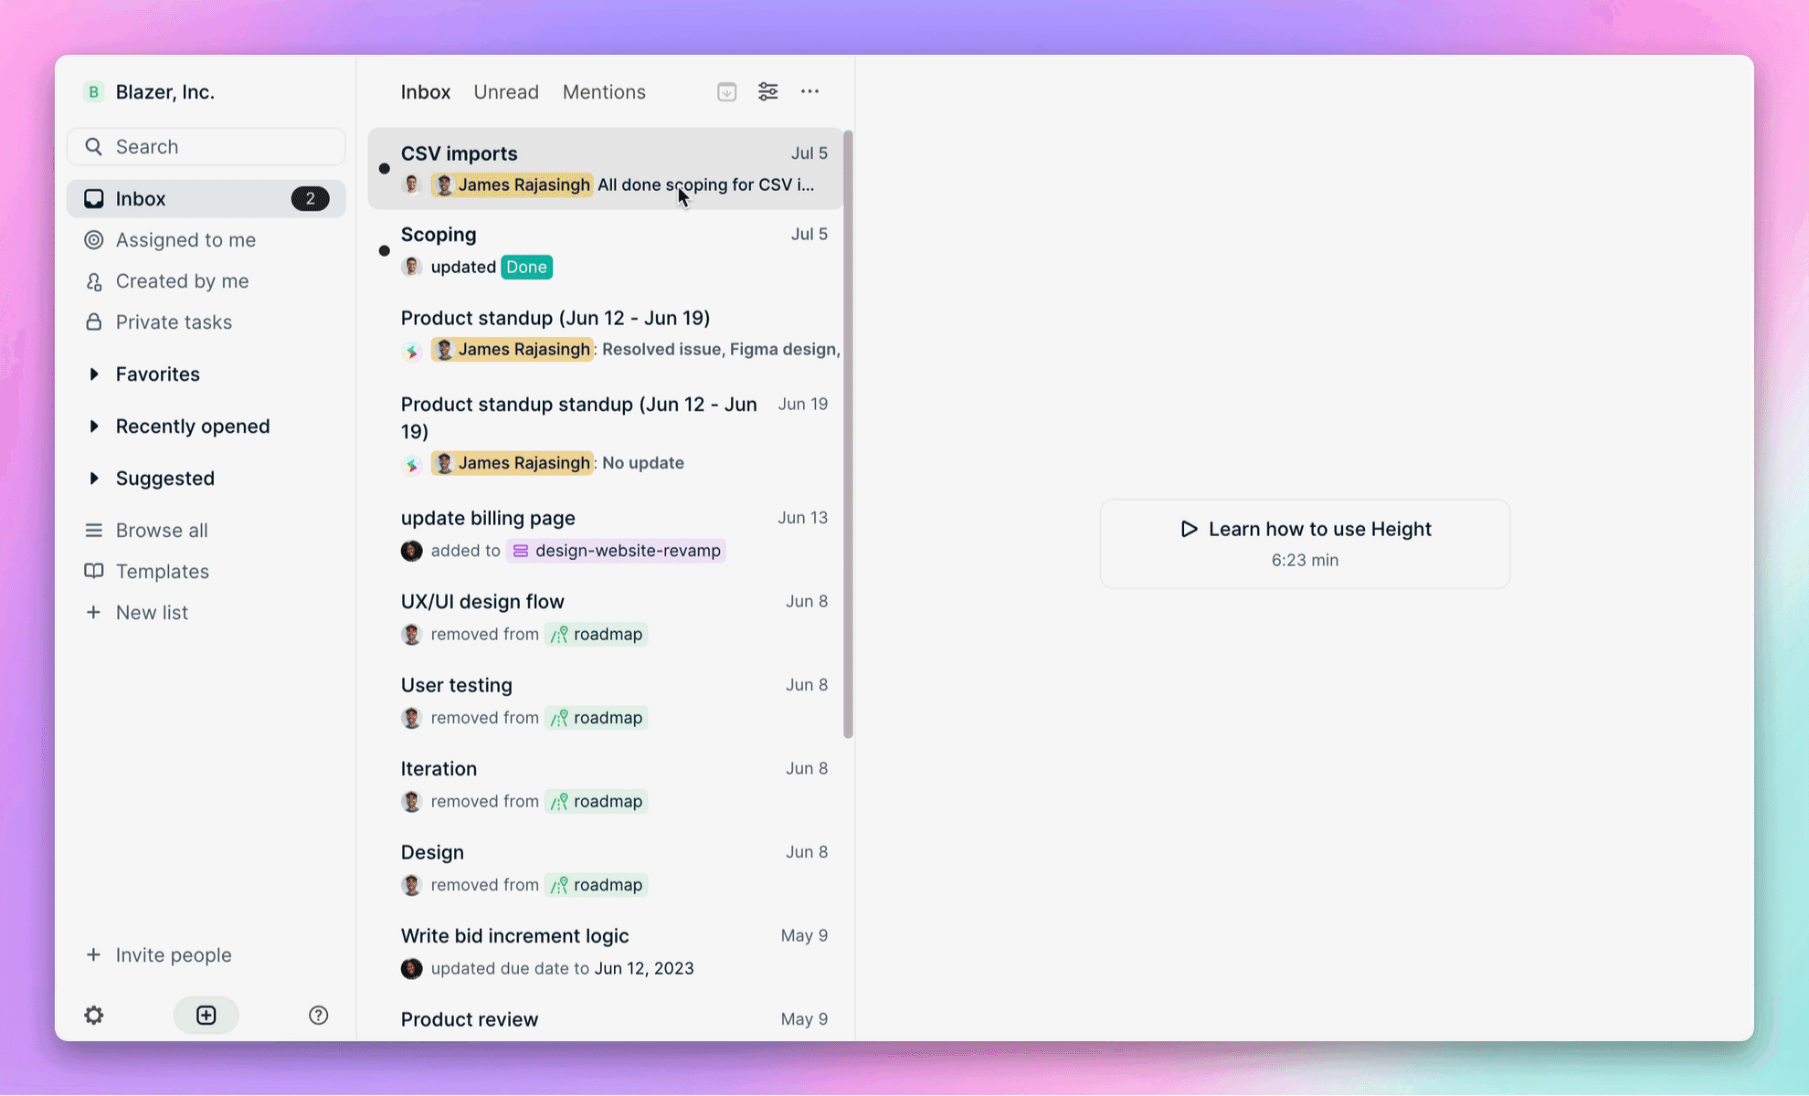
Task: Click the new task plus button
Action: pyautogui.click(x=206, y=1015)
